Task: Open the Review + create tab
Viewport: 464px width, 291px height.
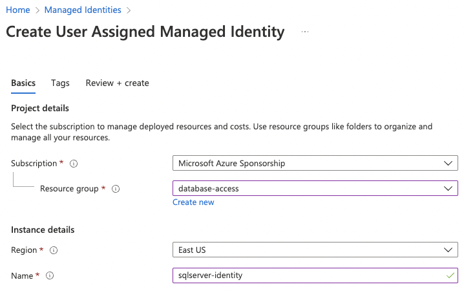Action: pyautogui.click(x=117, y=83)
